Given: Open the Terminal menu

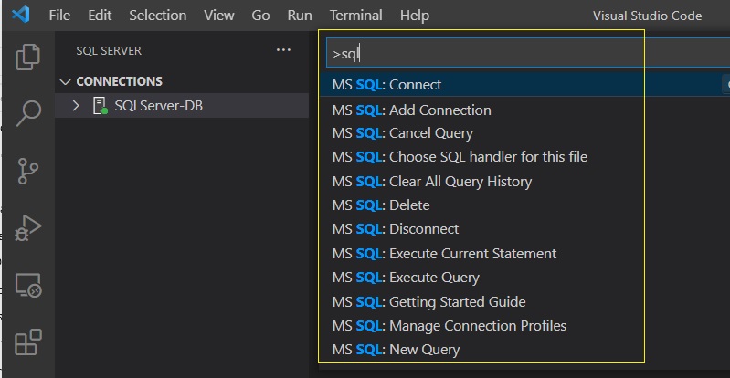Looking at the screenshot, I should click(x=356, y=15).
